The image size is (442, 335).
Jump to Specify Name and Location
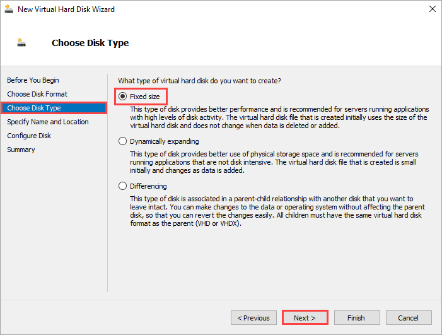48,122
